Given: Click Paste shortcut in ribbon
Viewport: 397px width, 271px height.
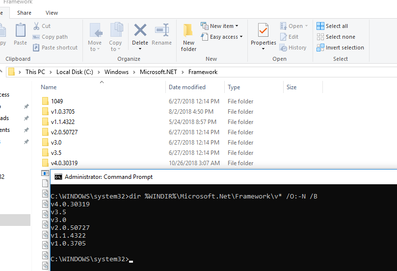Looking at the screenshot, I should click(x=55, y=48).
